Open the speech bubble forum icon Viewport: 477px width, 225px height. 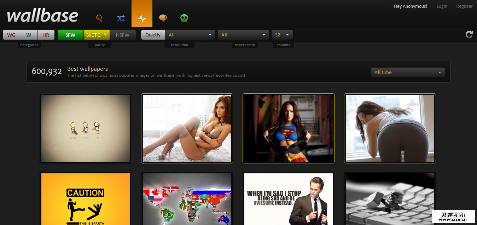(163, 18)
